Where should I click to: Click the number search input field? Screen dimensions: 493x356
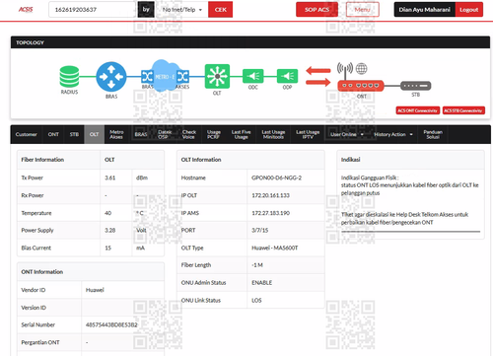pos(92,10)
